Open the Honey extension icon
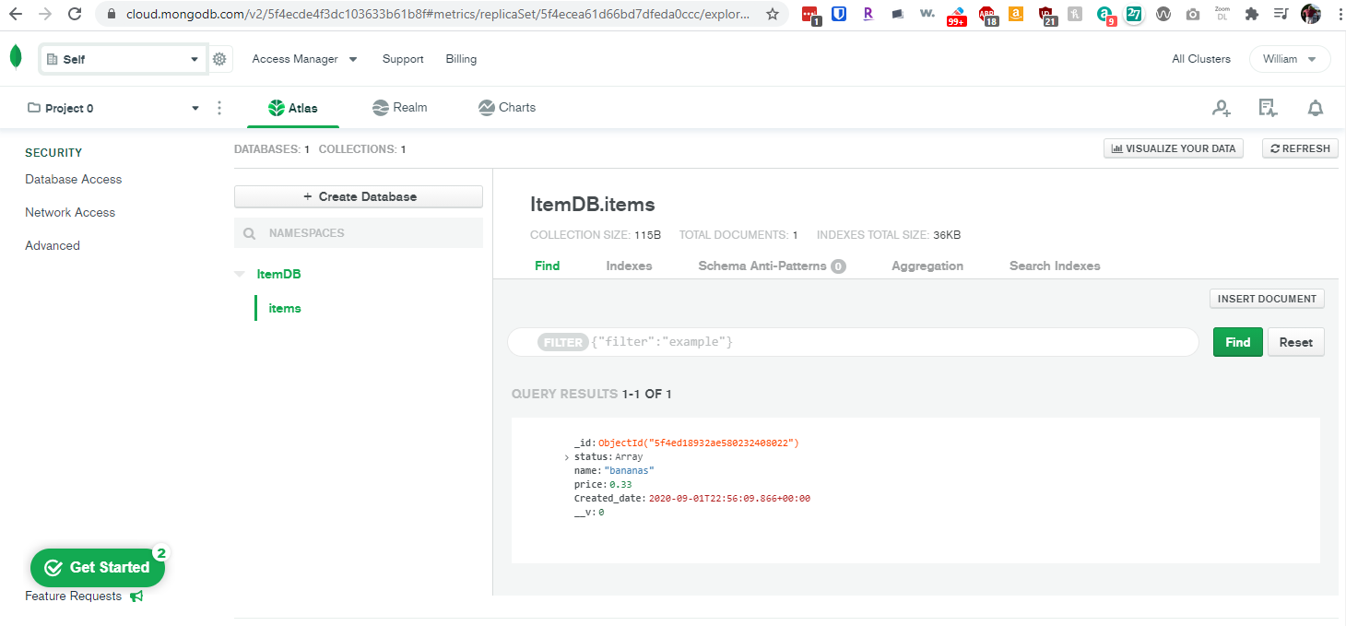Screen dimensions: 1346x626 [x=1075, y=14]
